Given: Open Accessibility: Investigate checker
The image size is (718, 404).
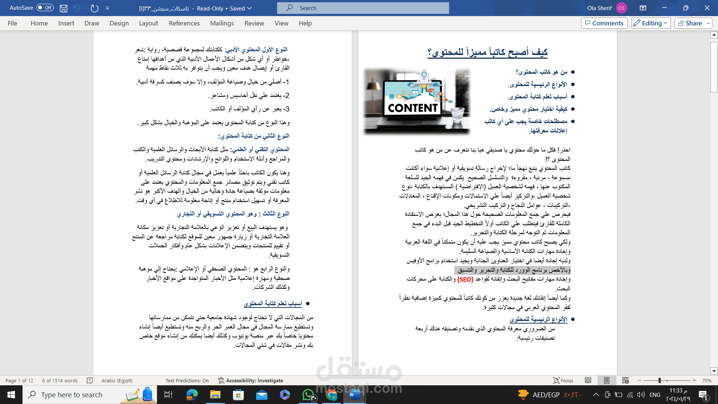Looking at the screenshot, I should pos(251,380).
